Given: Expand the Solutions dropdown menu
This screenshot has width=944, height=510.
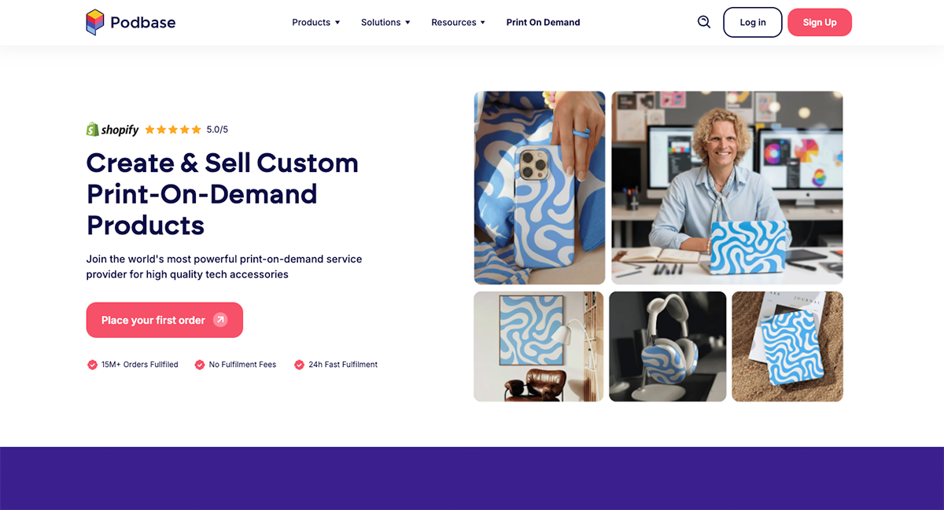Looking at the screenshot, I should point(385,22).
